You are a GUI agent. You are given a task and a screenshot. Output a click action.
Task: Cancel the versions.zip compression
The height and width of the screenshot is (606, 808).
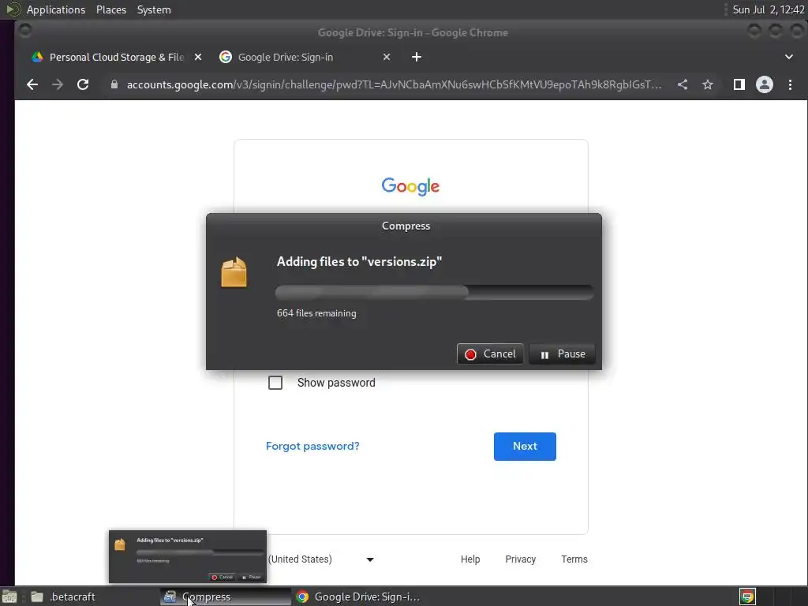click(490, 354)
